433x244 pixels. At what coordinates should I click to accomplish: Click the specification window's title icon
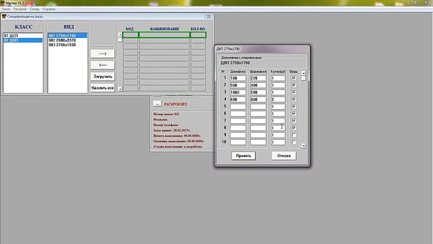pyautogui.click(x=4, y=16)
